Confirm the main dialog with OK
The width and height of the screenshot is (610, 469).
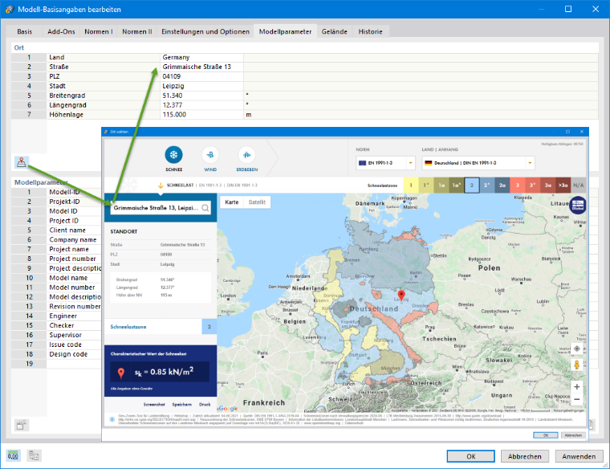click(470, 456)
